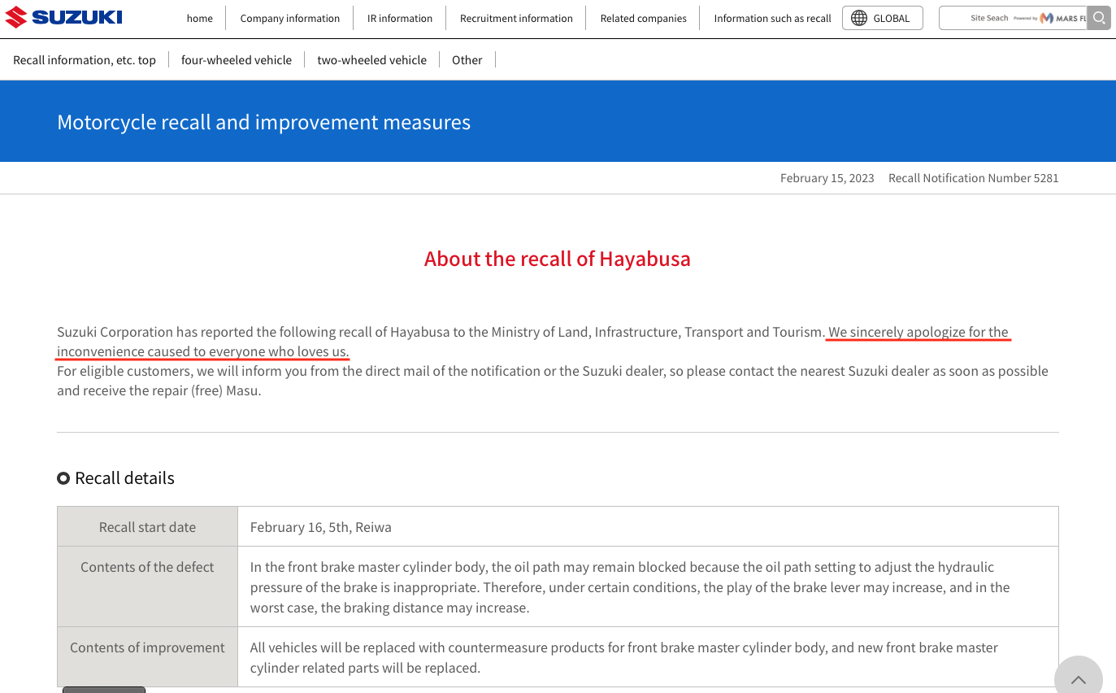Click inside the Site Search field
Image resolution: width=1116 pixels, height=693 pixels.
pos(1013,18)
